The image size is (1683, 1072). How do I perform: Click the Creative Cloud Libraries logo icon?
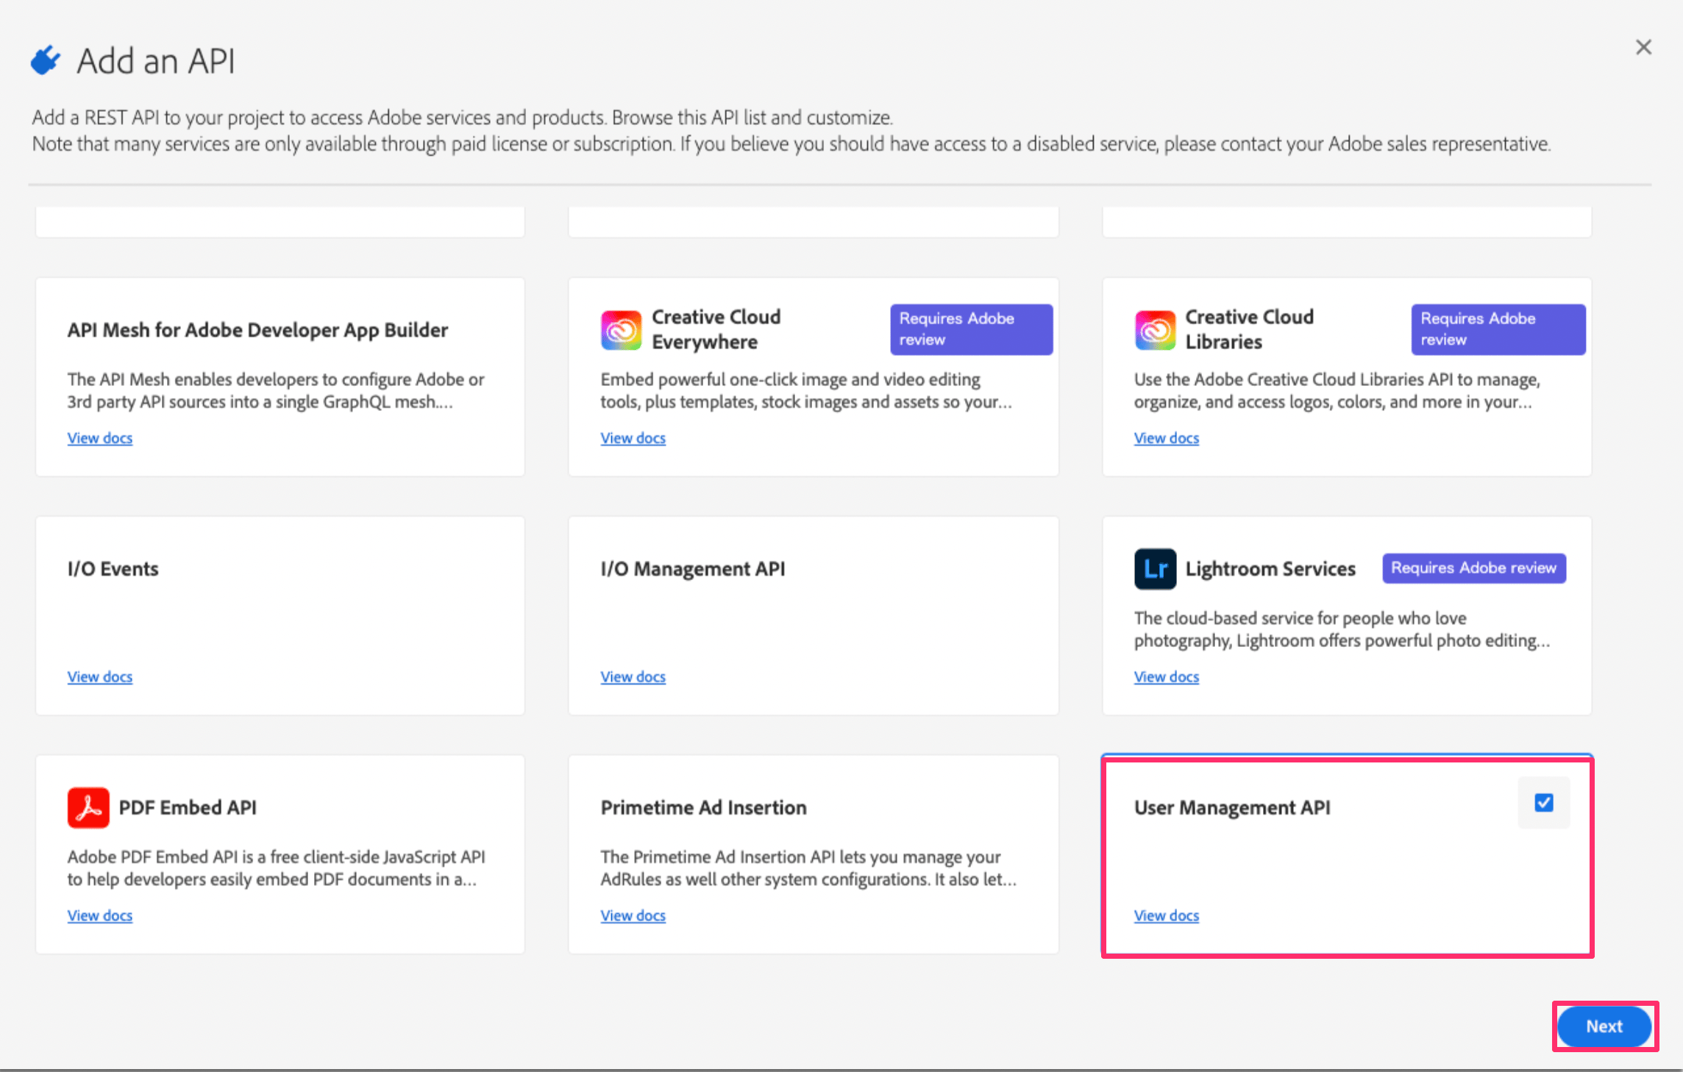(x=1155, y=330)
